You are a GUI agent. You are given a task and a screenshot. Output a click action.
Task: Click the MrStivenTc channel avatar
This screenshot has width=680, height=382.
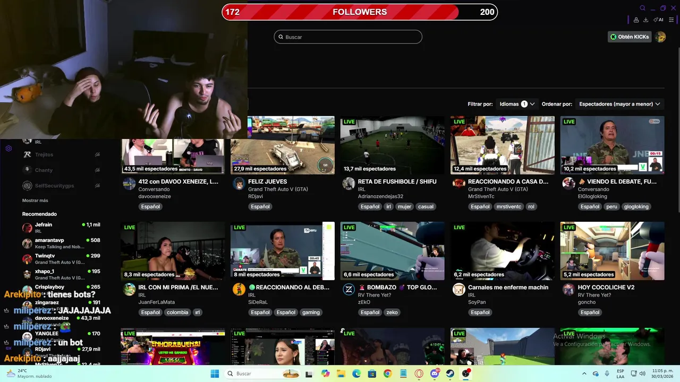(458, 184)
